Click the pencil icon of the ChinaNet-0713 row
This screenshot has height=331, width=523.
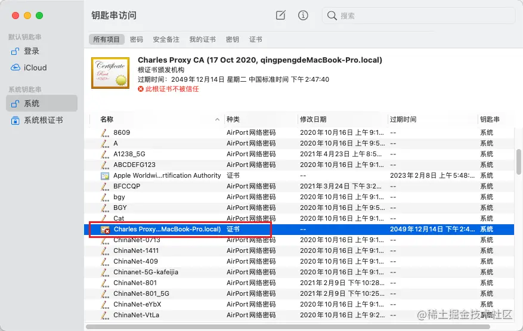click(105, 240)
